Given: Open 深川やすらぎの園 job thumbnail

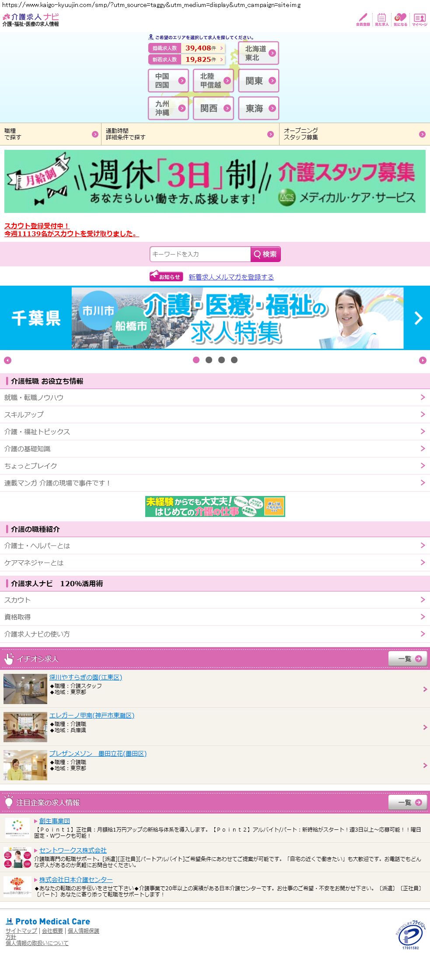Looking at the screenshot, I should pos(25,689).
